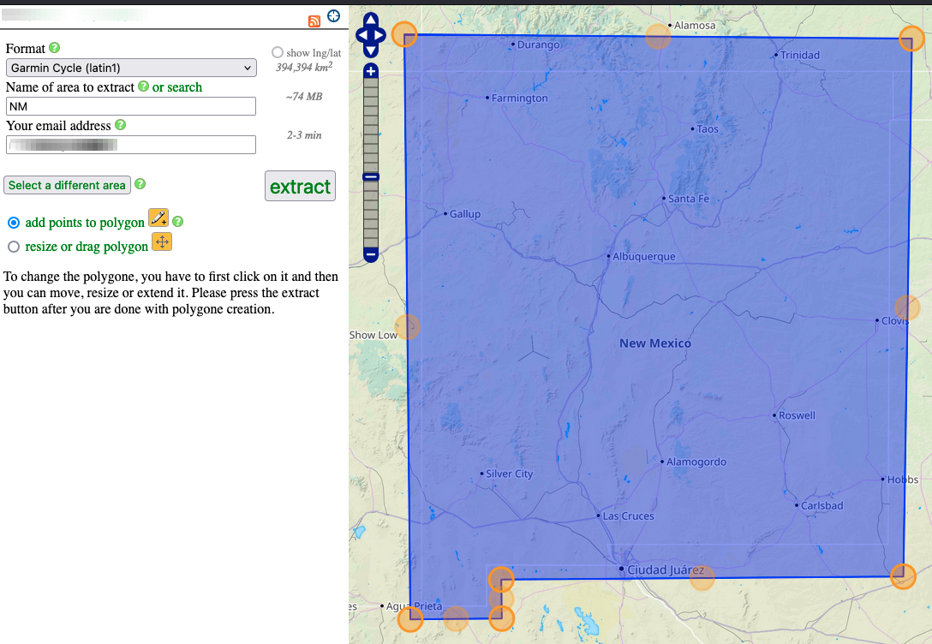Viewport: 932px width, 644px height.
Task: Focus the area name field containing NM
Action: click(131, 106)
